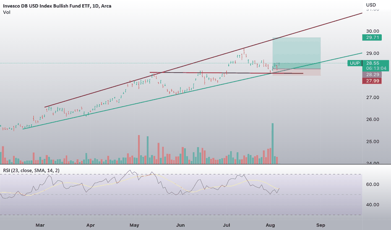Click the Mar label on time axis
391x230 pixels.
coord(40,225)
